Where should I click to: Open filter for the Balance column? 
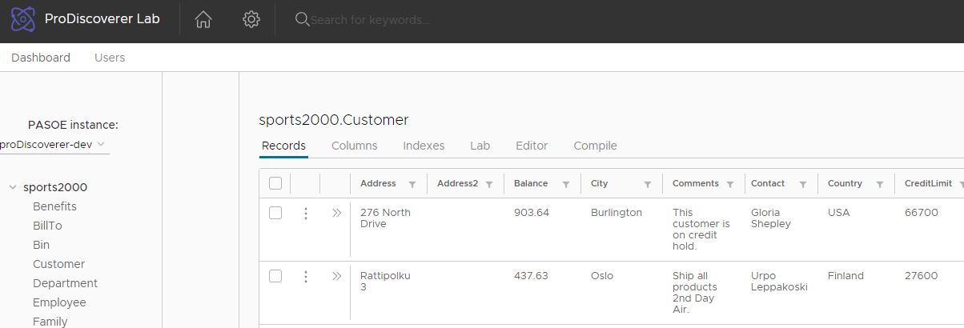(566, 184)
